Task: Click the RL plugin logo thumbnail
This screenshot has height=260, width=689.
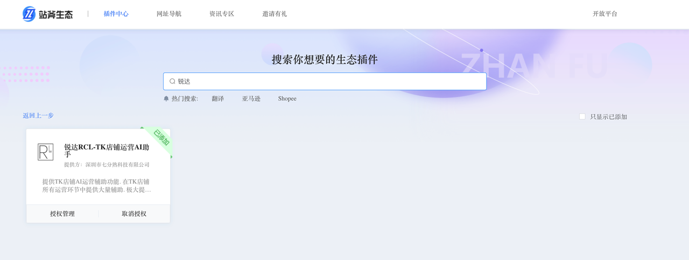Action: (46, 152)
